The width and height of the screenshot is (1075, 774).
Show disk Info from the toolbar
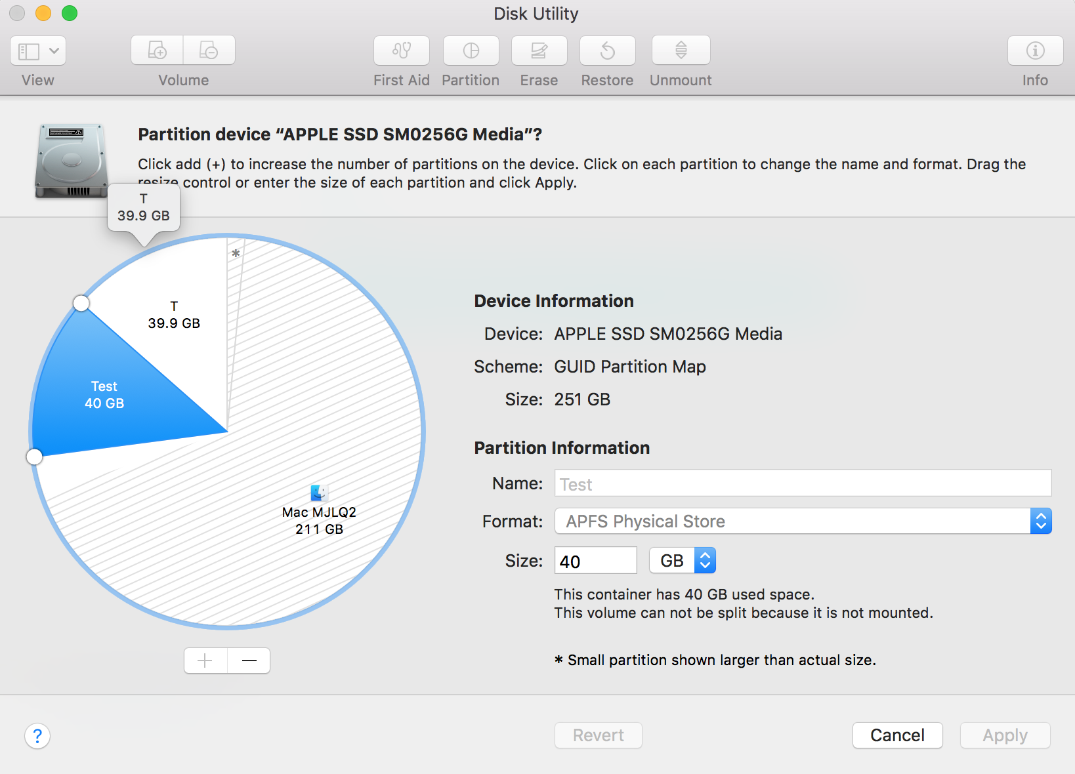point(1035,51)
